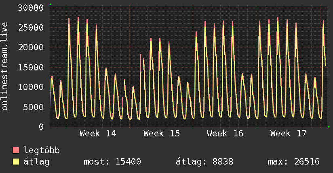Click the onlinestream.live vertical axis title
This screenshot has height=173, width=333.
(x=4, y=66)
